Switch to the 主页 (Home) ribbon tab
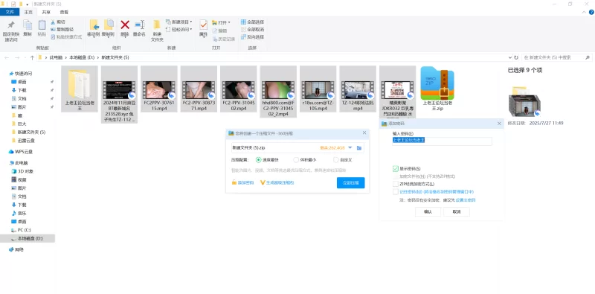The image size is (595, 294). pyautogui.click(x=28, y=12)
